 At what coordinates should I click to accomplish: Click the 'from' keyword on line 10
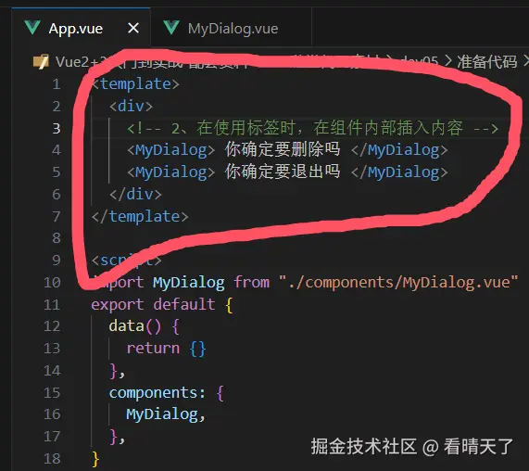[x=252, y=282]
